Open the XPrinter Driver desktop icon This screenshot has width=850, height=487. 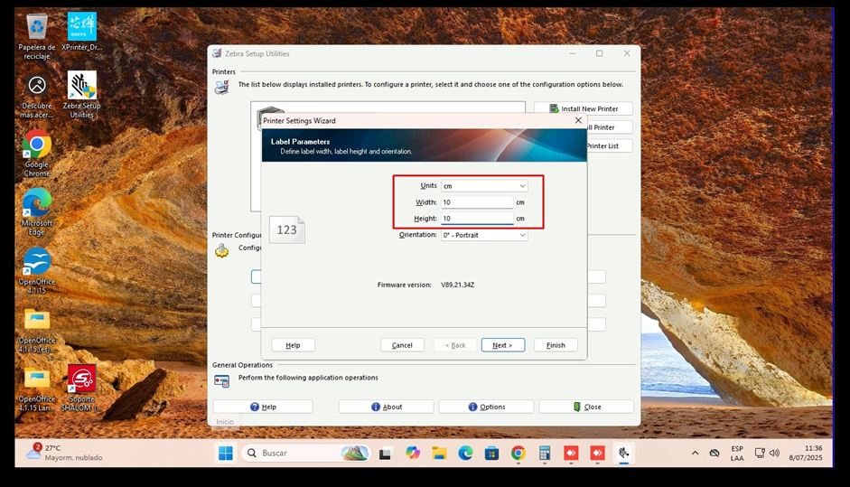point(82,27)
